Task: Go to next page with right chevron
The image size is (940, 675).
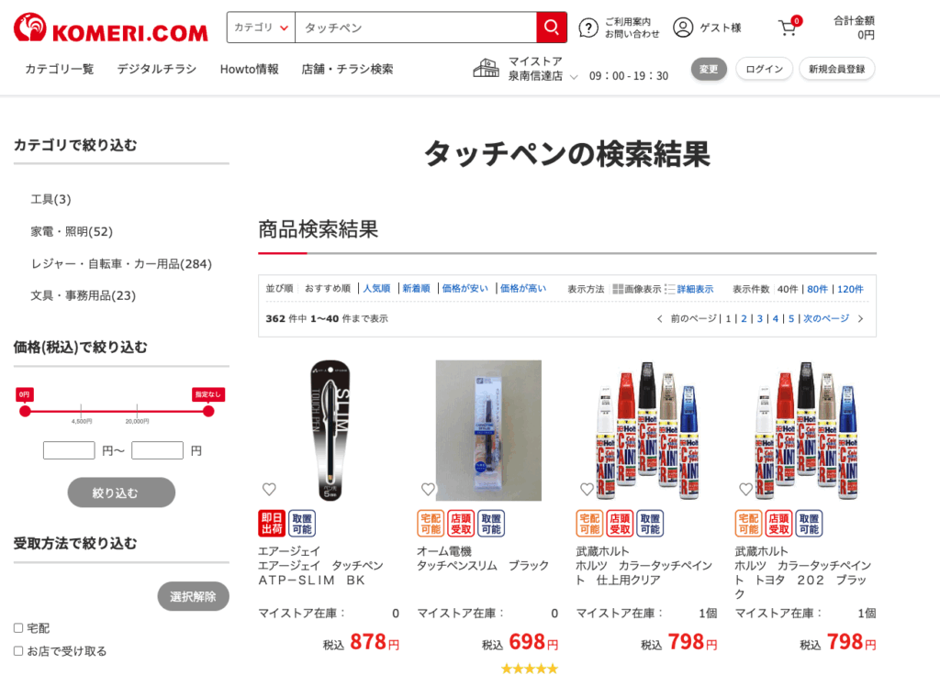Action: tap(861, 318)
